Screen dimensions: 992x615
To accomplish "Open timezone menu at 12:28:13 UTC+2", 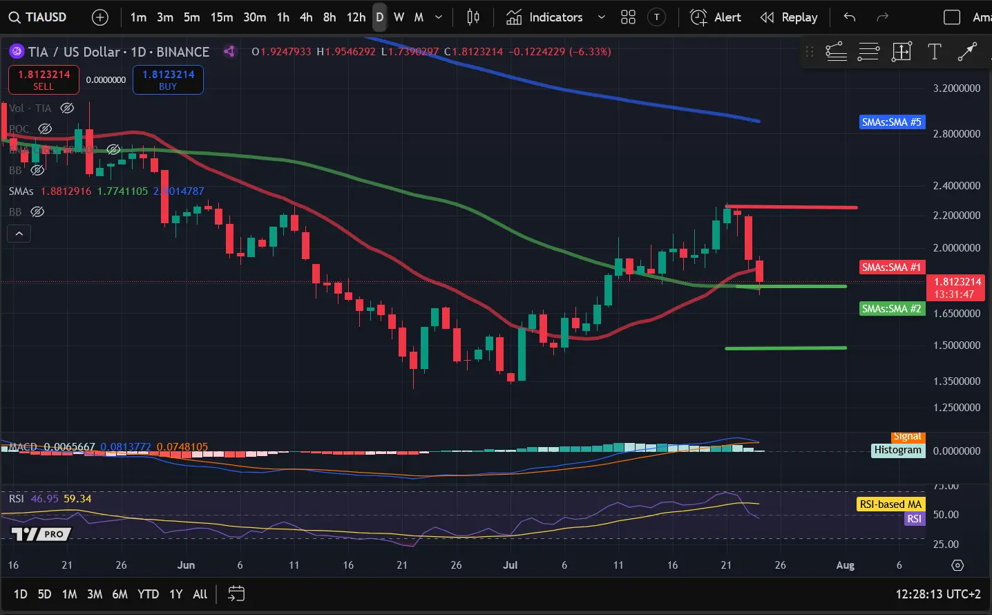I will tap(938, 594).
